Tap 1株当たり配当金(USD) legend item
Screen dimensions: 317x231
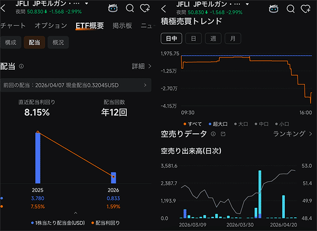tap(58, 223)
